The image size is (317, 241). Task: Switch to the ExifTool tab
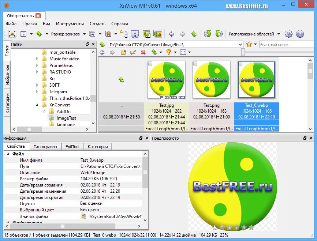(x=72, y=146)
